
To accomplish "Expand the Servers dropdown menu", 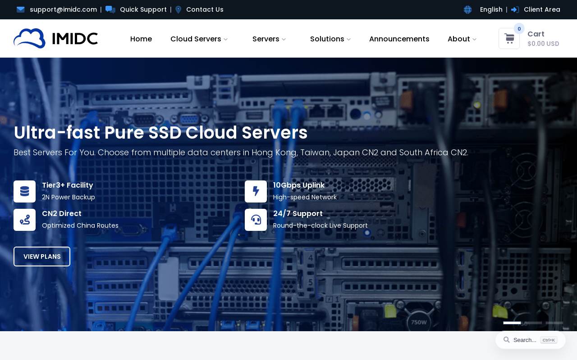I will click(269, 39).
